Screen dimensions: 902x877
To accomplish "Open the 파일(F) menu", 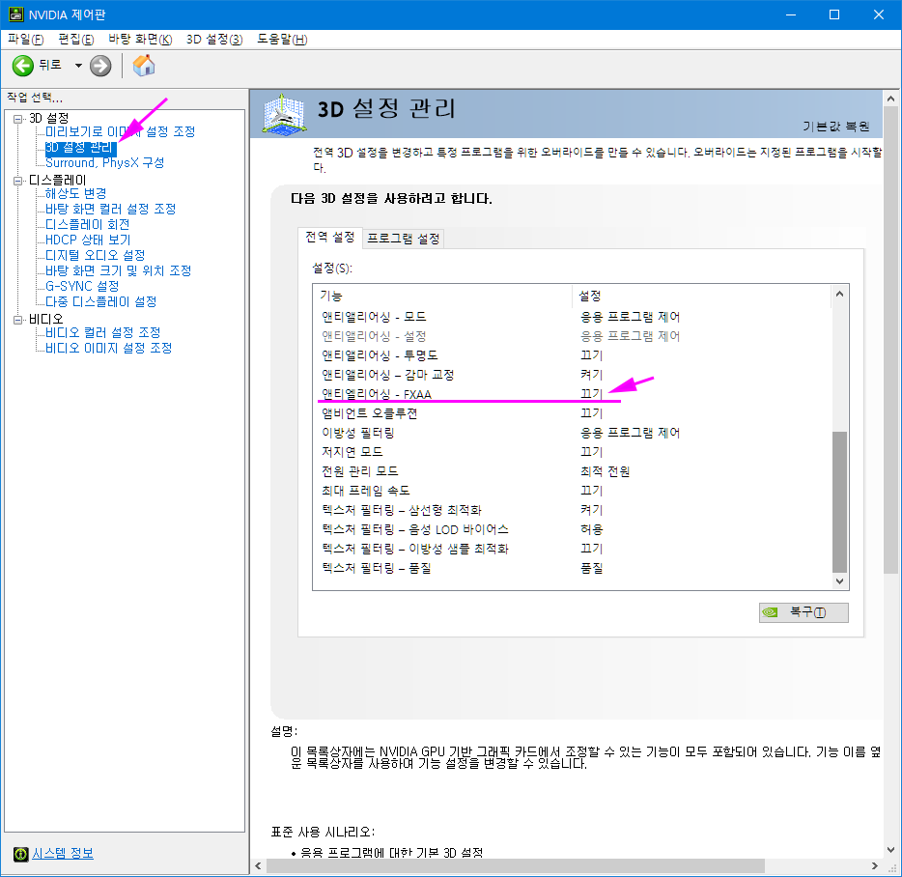I will tap(26, 40).
